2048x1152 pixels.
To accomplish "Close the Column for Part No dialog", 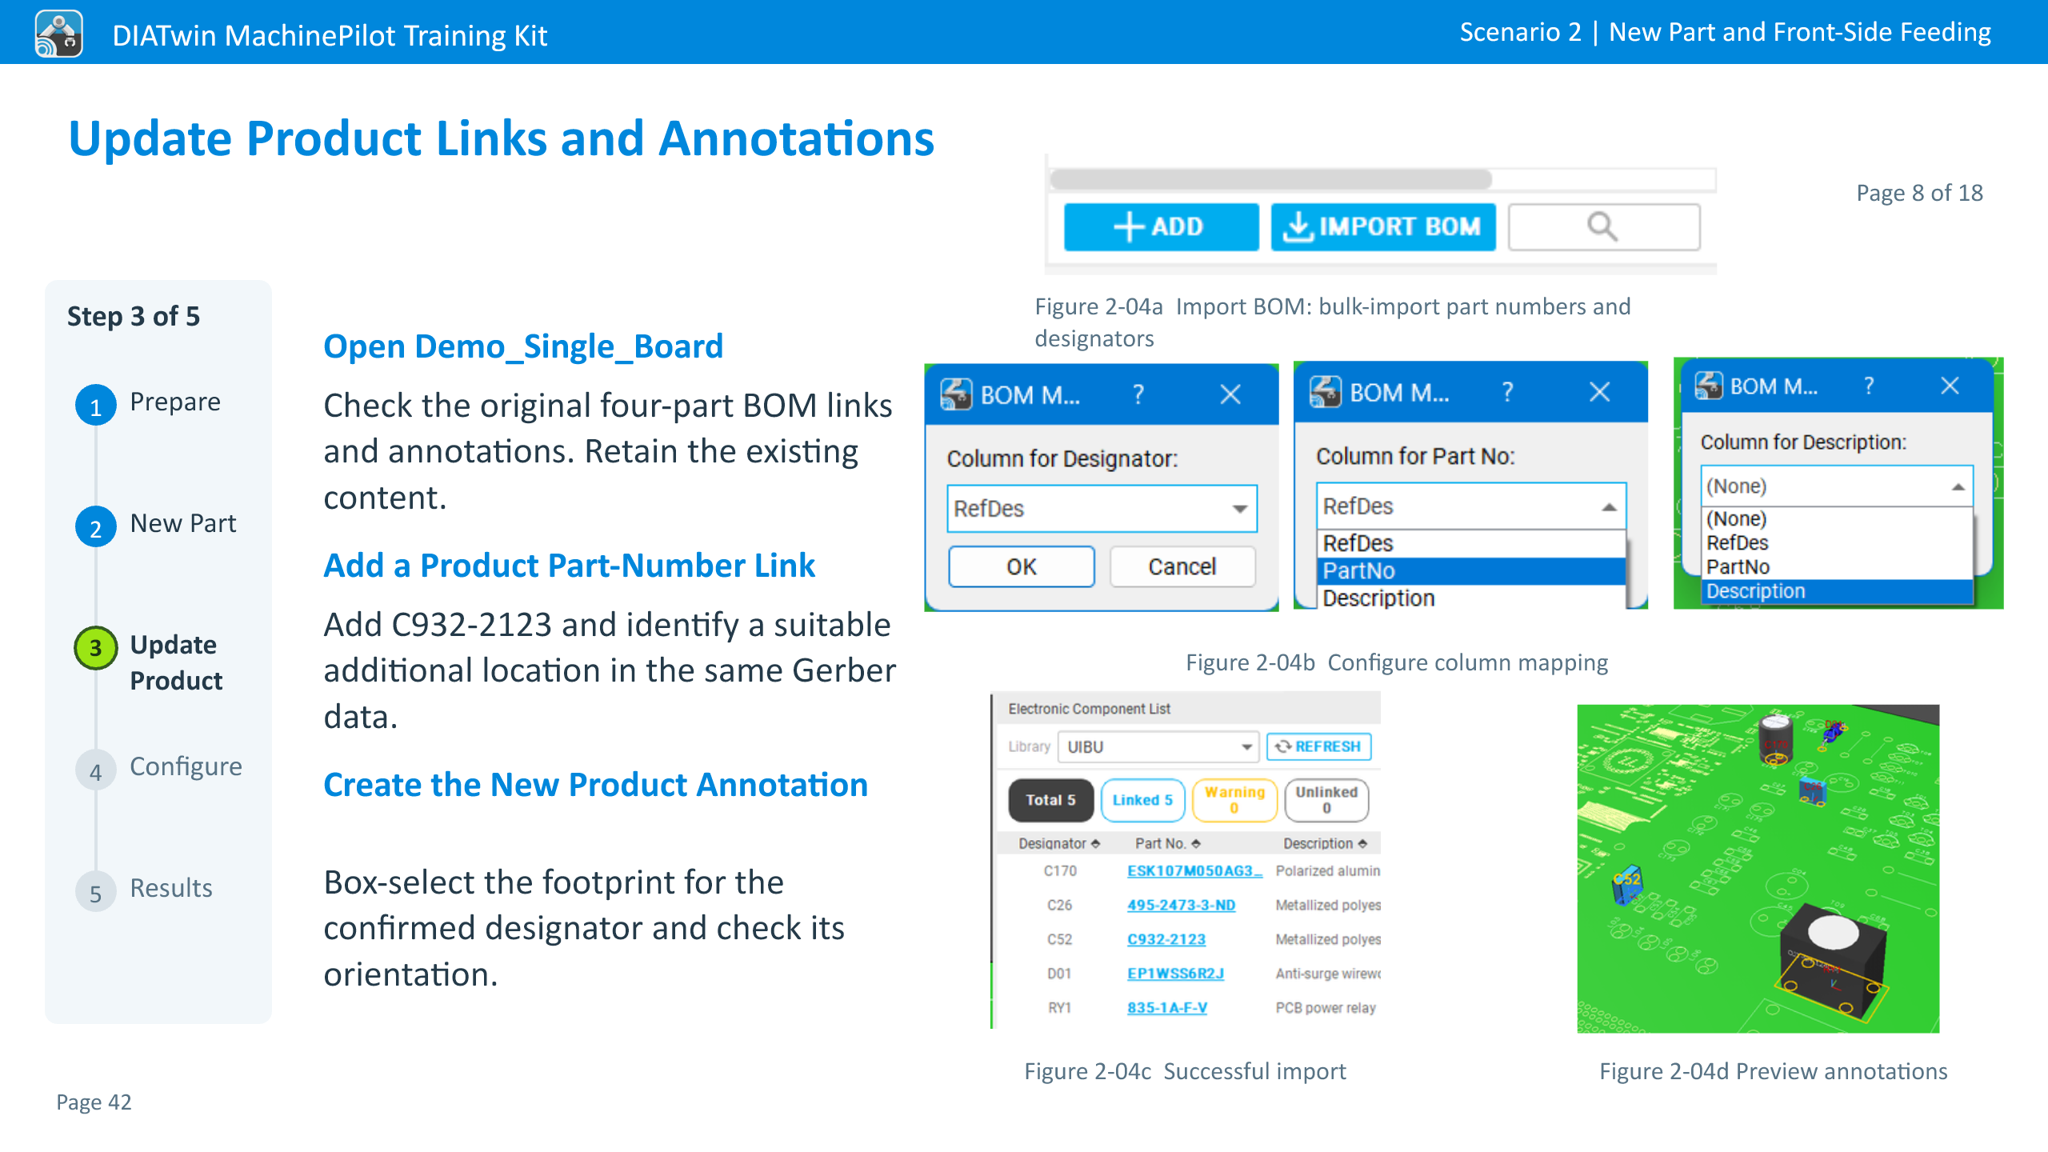I will (x=1599, y=392).
